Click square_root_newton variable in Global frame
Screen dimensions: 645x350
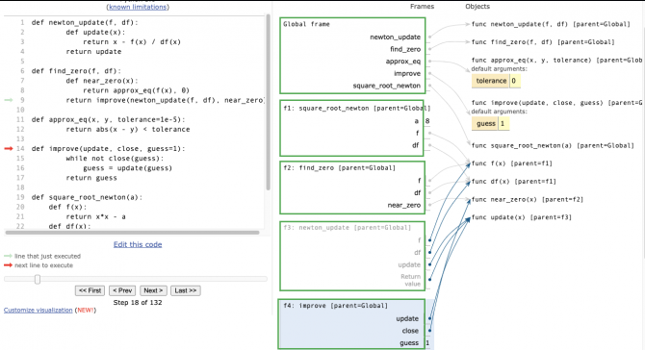[387, 86]
